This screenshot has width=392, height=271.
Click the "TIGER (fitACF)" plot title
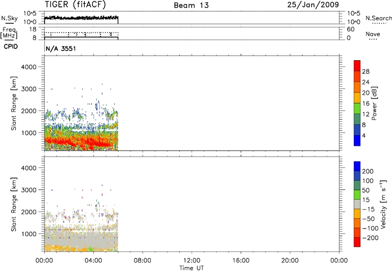75,4
